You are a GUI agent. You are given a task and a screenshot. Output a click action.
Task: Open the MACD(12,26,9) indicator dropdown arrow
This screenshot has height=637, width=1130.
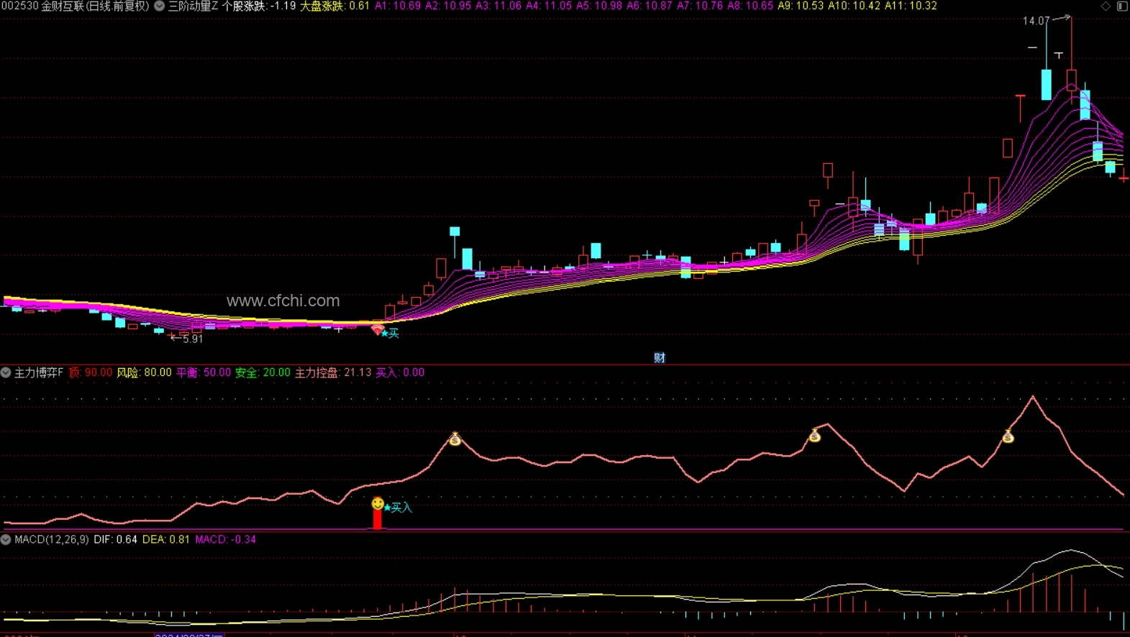pyautogui.click(x=6, y=539)
